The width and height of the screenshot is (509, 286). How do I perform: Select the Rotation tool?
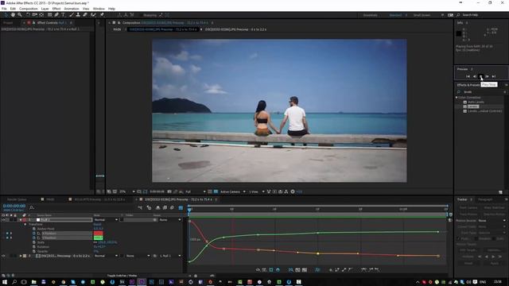28,15
